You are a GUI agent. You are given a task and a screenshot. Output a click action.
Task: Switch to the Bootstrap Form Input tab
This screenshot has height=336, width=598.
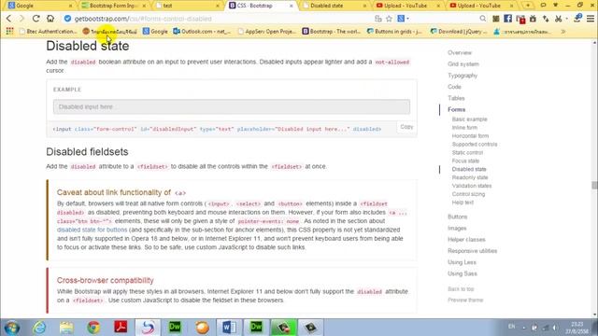[x=113, y=6]
